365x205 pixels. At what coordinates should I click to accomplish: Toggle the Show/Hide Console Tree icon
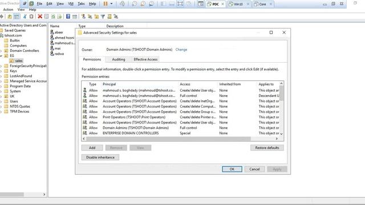coord(17,17)
